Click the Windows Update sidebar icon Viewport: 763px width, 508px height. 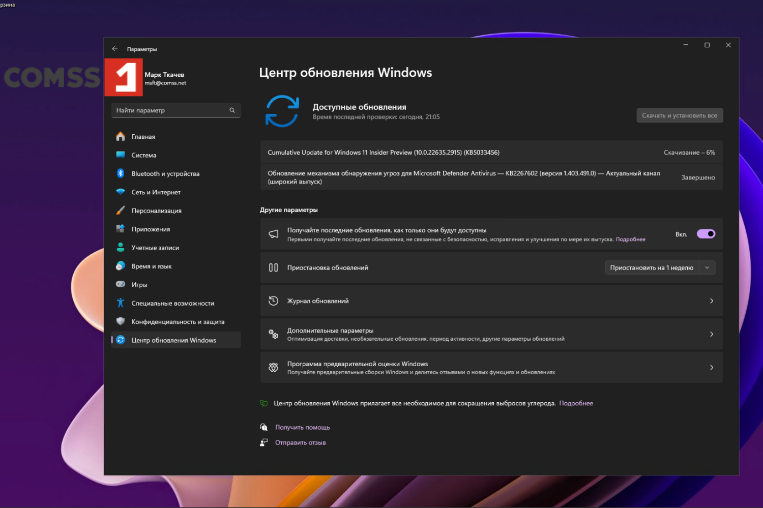[x=121, y=340]
